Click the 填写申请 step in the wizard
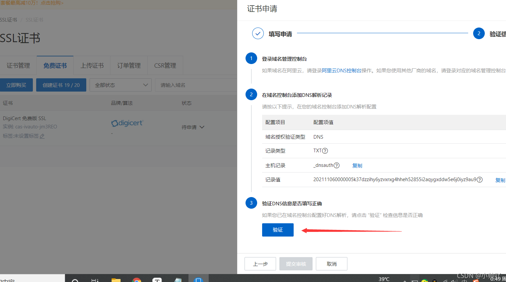The height and width of the screenshot is (282, 506). (280, 34)
